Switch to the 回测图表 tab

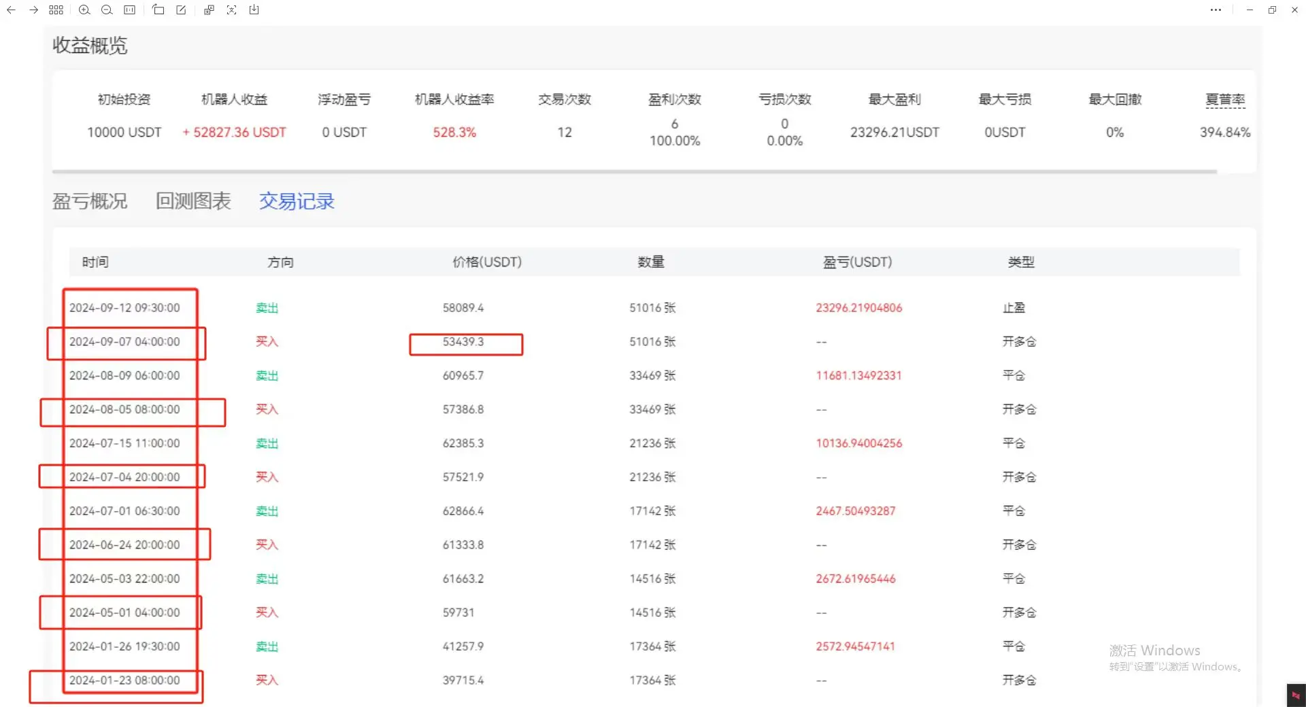(x=193, y=201)
